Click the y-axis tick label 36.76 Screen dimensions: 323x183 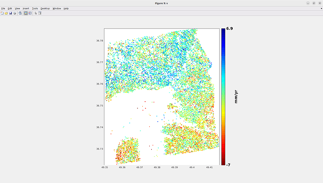point(100,84)
